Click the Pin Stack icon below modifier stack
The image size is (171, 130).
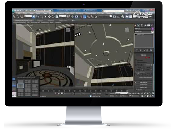click(137, 50)
